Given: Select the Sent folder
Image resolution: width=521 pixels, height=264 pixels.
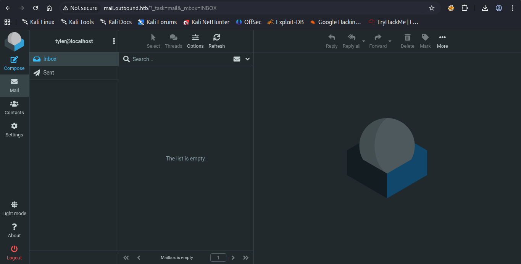Looking at the screenshot, I should coord(48,73).
